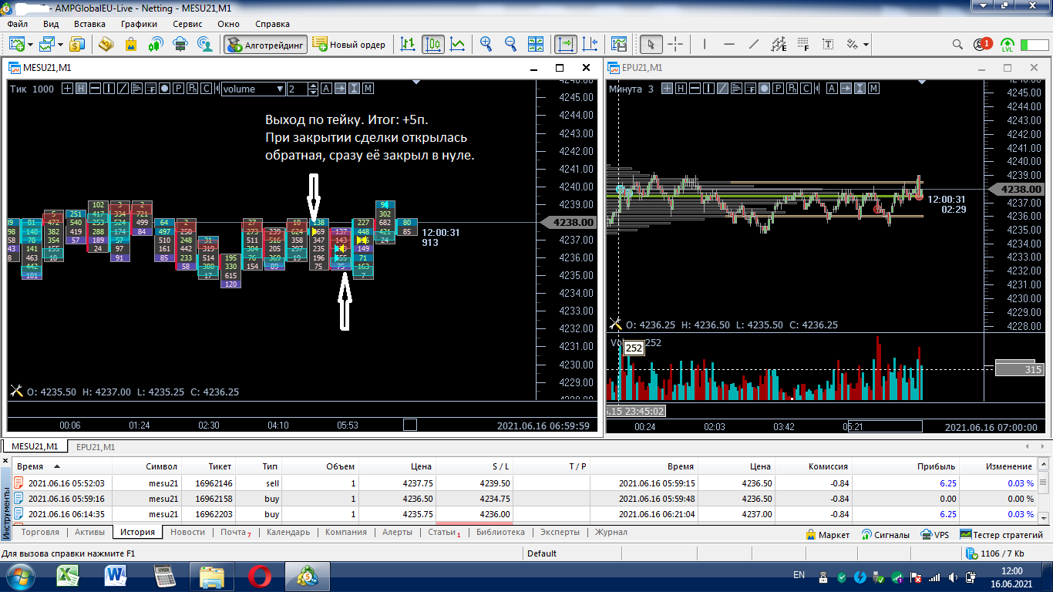The image size is (1053, 592).
Task: Expand the profiles dropdown arrow
Action: [60, 44]
